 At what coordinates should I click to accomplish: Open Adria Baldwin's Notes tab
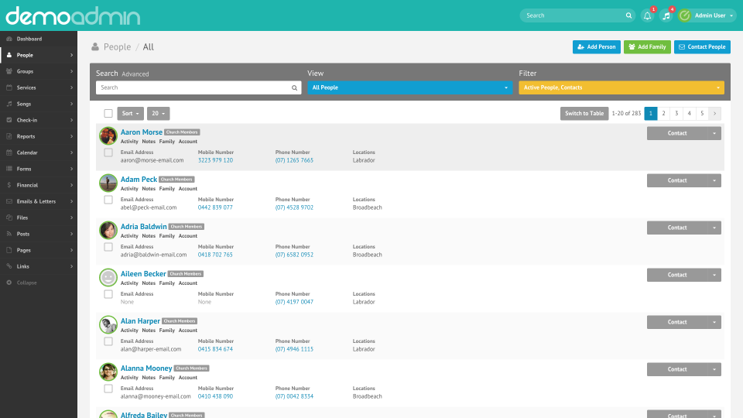[149, 236]
